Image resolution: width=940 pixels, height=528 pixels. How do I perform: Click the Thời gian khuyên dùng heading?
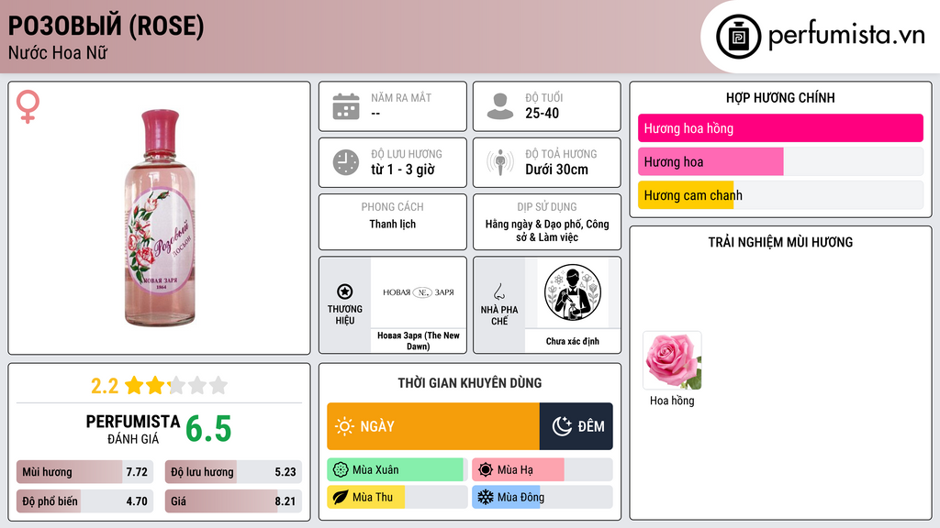point(469,383)
